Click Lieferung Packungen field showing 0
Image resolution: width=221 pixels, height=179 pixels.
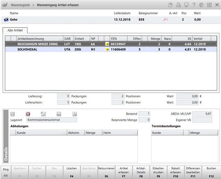click(x=63, y=96)
